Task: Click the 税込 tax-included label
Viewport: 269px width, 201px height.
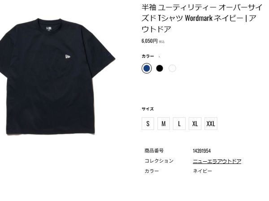Action: (161, 42)
